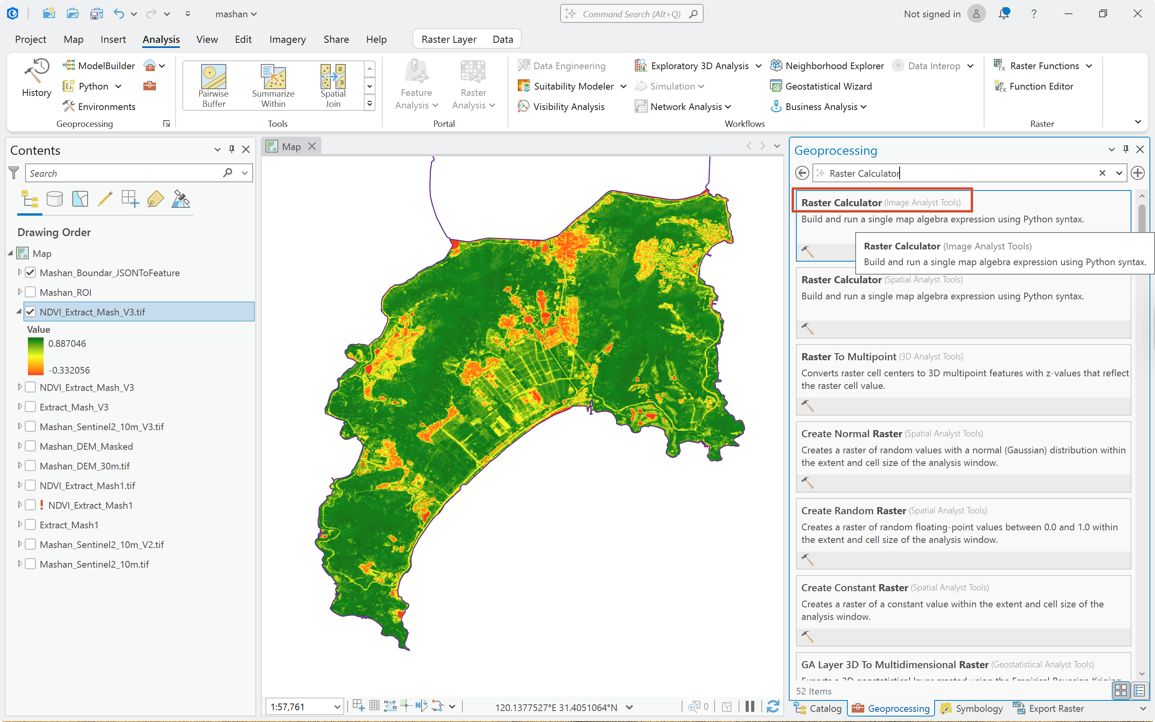
Task: Enable the Mashan_ROI layer checkbox
Action: click(x=31, y=292)
